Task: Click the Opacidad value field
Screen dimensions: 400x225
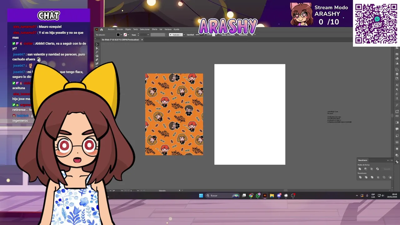Action: point(199,35)
